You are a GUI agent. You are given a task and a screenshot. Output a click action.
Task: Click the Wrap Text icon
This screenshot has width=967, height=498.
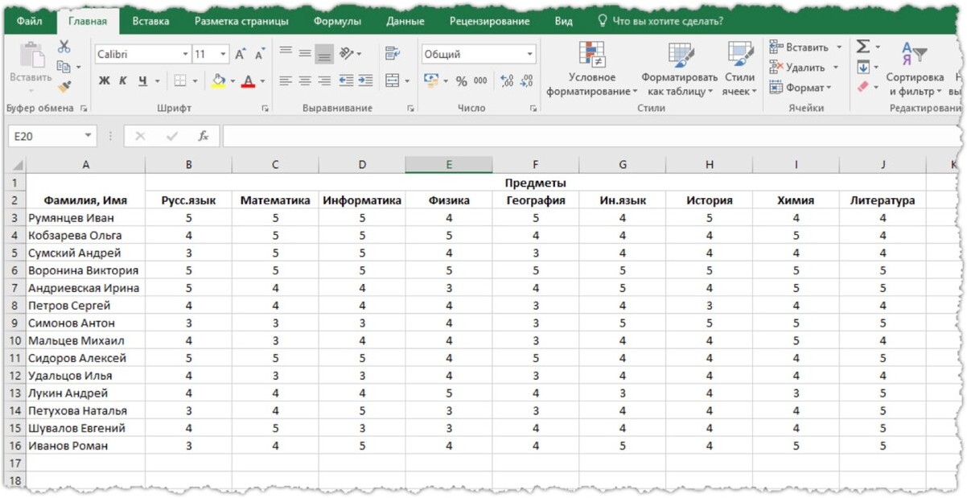tap(392, 54)
